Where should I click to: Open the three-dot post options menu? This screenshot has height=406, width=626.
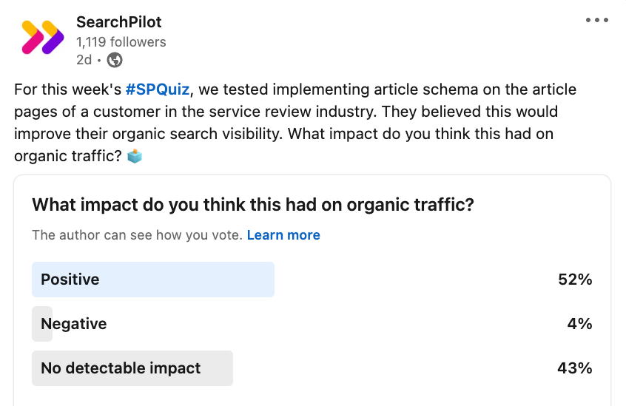(x=597, y=20)
